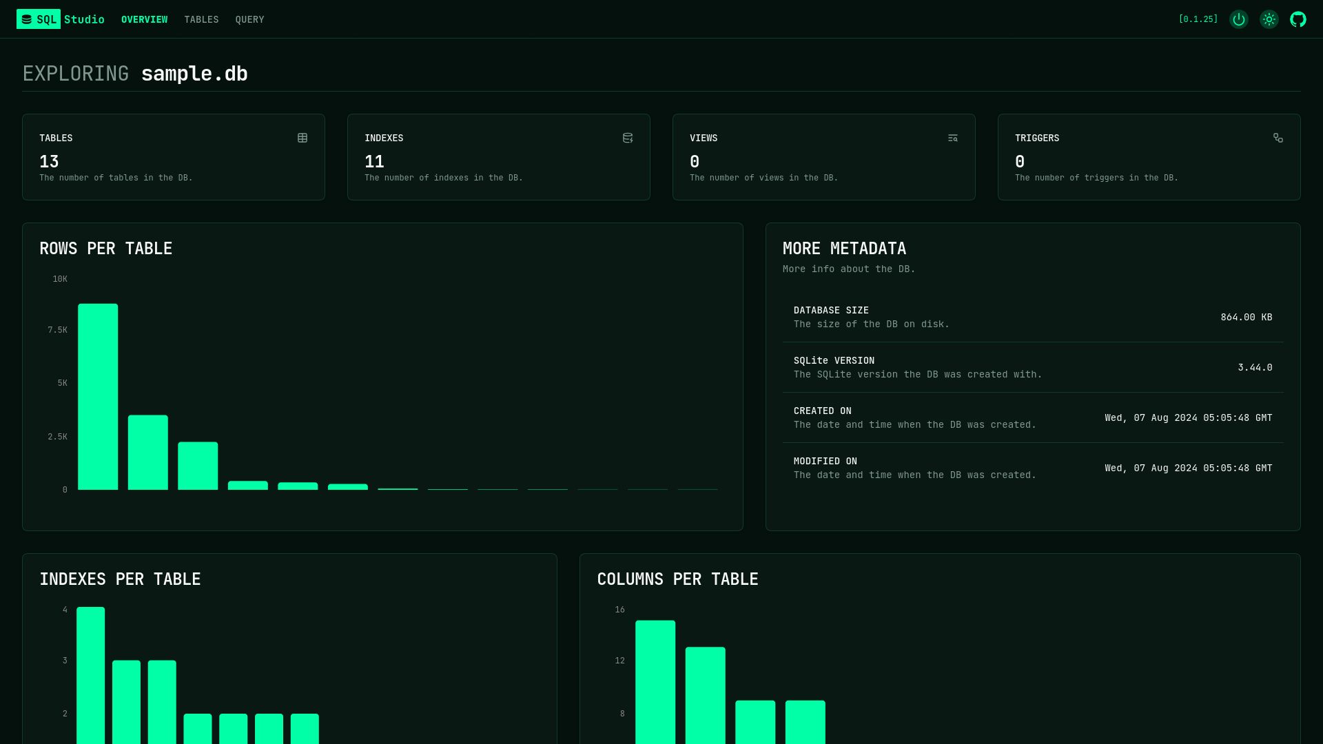This screenshot has height=744, width=1323.
Task: Click the sample.db database title
Action: [x=194, y=73]
